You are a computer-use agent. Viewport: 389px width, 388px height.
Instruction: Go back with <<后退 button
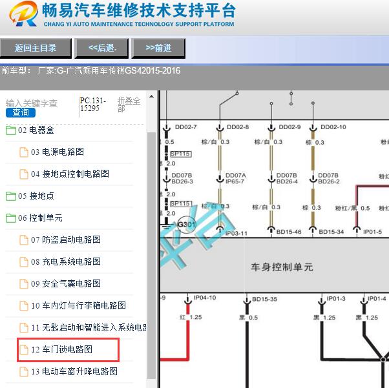click(101, 48)
